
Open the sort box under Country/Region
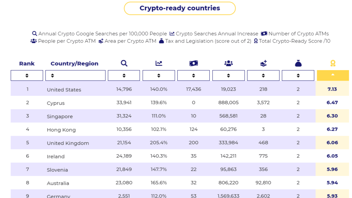coord(75,75)
